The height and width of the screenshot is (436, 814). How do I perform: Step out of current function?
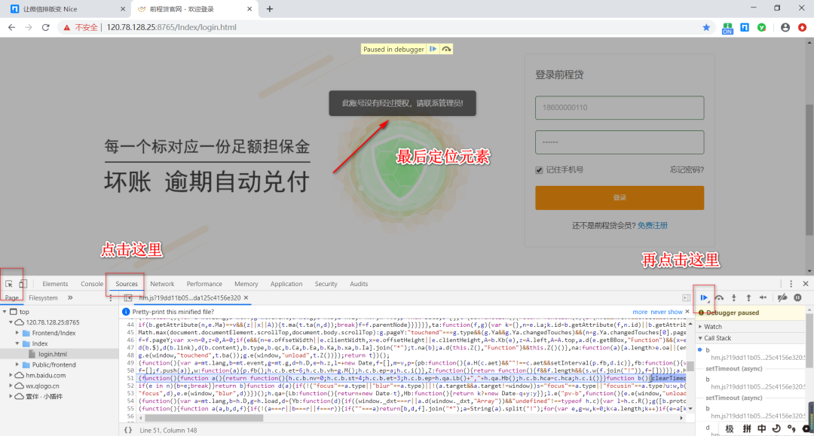click(x=748, y=297)
